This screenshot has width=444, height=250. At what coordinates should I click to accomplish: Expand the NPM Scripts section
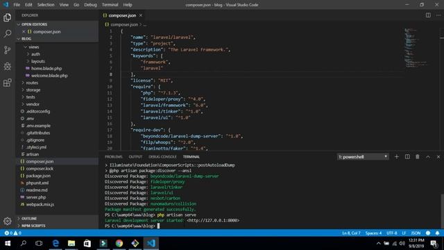[x=57, y=226]
